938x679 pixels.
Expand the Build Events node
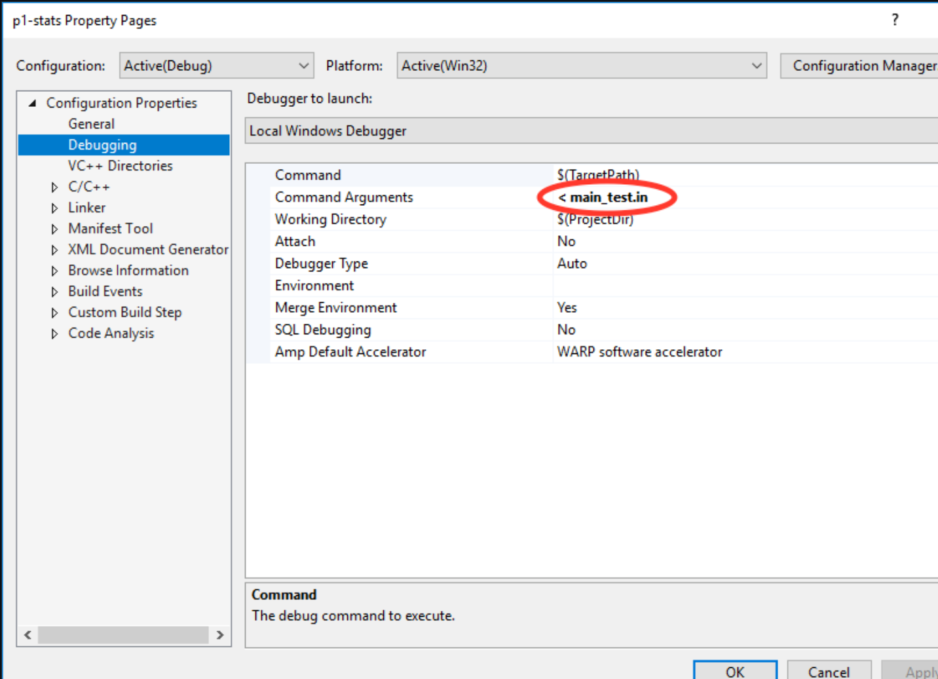click(x=54, y=292)
